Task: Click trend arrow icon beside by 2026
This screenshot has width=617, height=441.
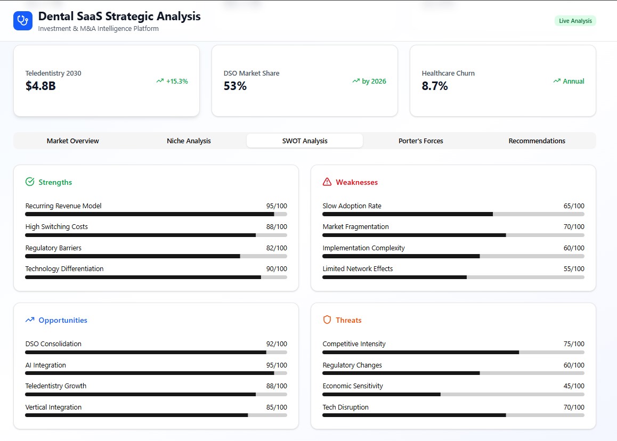Action: click(x=356, y=81)
